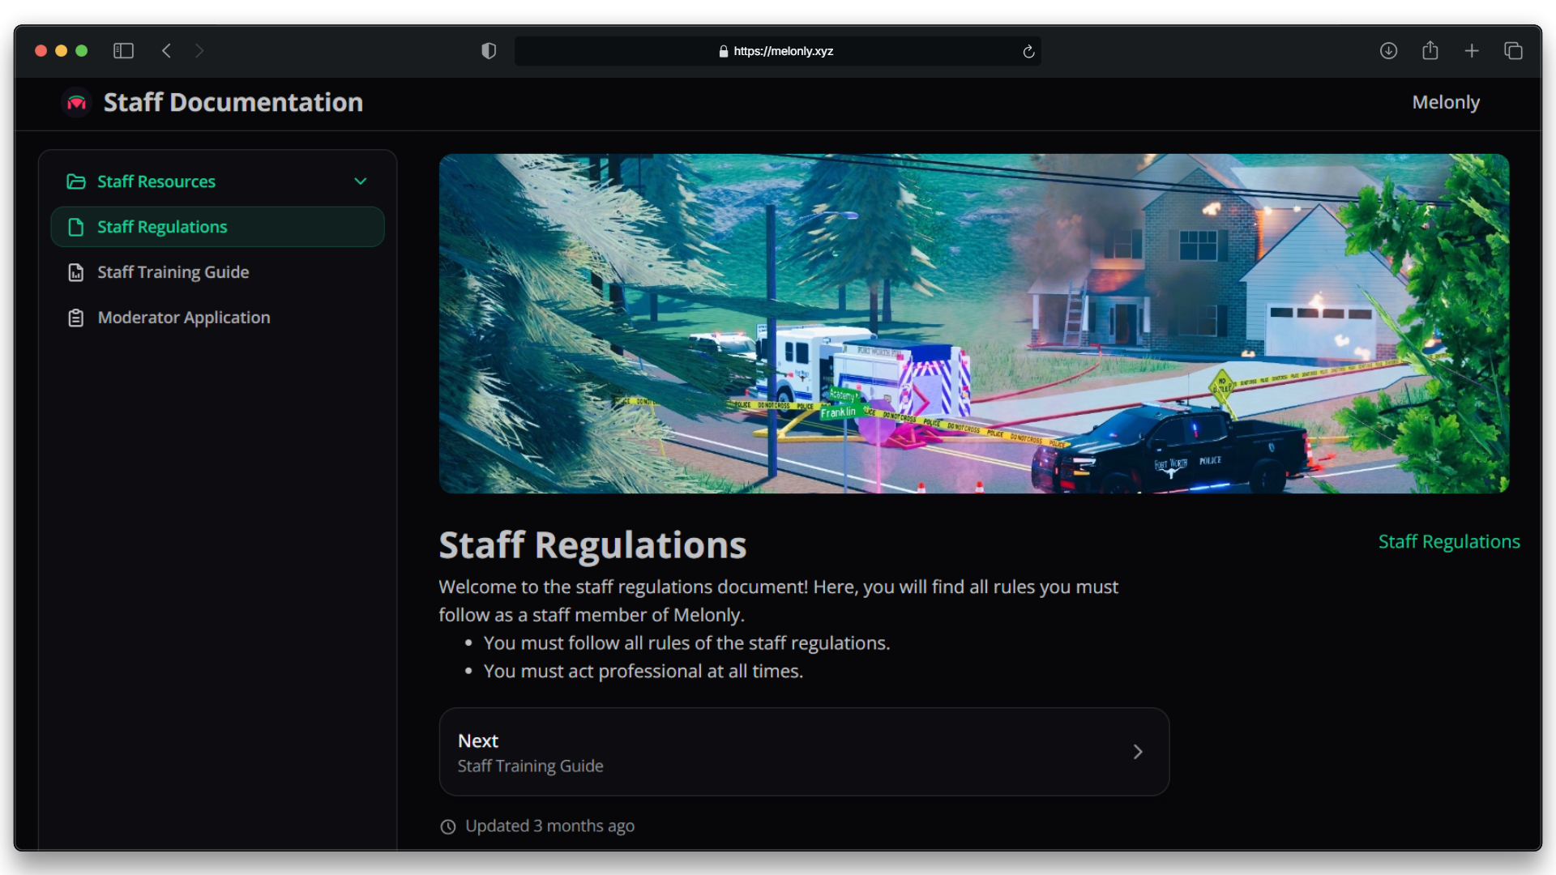This screenshot has height=875, width=1556.
Task: Click the padlock icon in address bar
Action: pyautogui.click(x=724, y=51)
